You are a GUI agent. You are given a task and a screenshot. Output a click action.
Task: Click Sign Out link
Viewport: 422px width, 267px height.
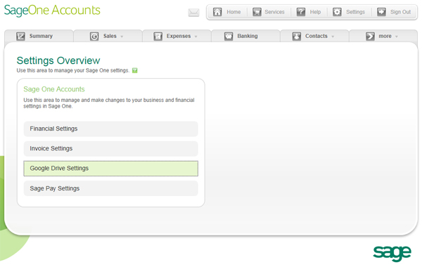pyautogui.click(x=400, y=12)
